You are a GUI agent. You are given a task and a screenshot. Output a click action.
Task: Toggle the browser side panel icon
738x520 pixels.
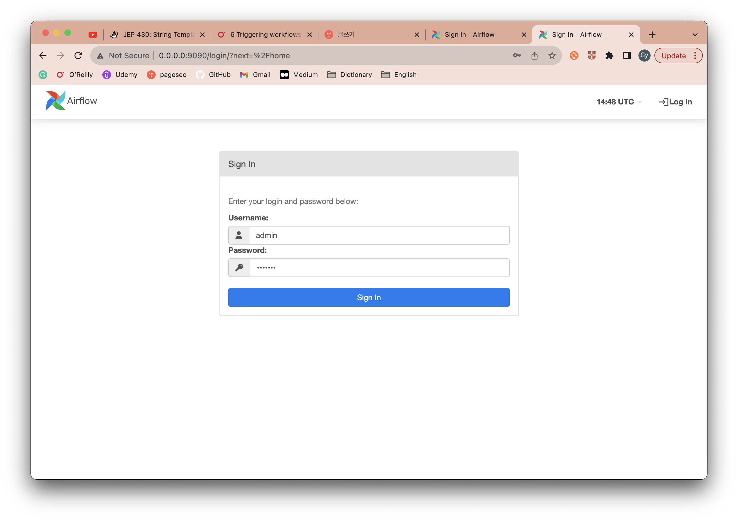coord(626,56)
